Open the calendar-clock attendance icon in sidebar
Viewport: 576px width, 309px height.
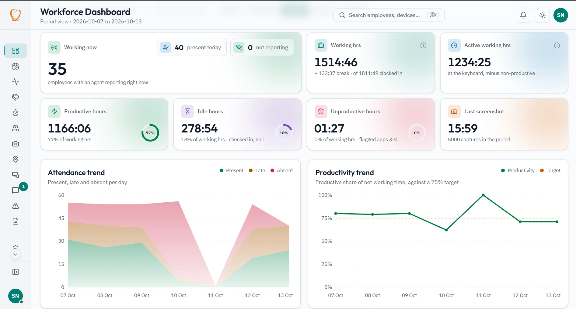(16, 67)
